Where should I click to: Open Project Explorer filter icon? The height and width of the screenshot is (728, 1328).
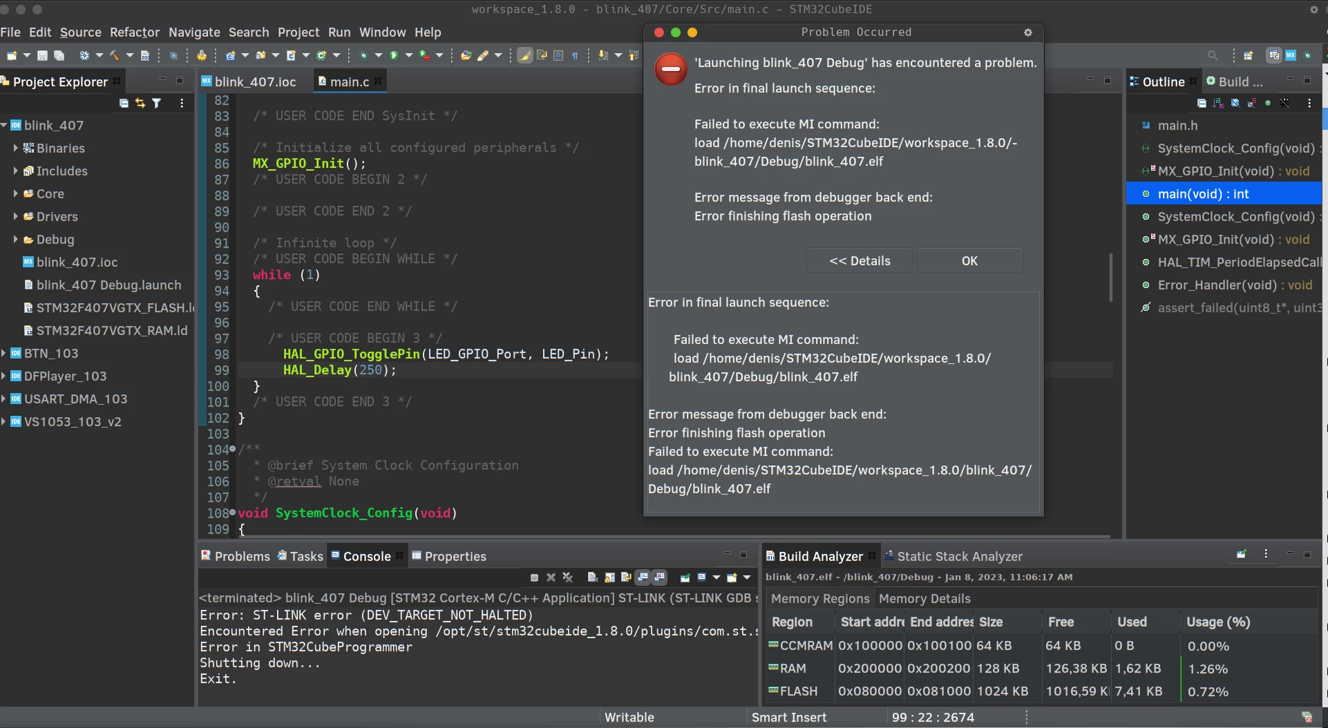(x=157, y=103)
